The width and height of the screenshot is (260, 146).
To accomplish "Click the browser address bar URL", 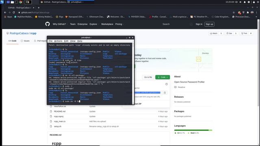I will (x=35, y=13).
